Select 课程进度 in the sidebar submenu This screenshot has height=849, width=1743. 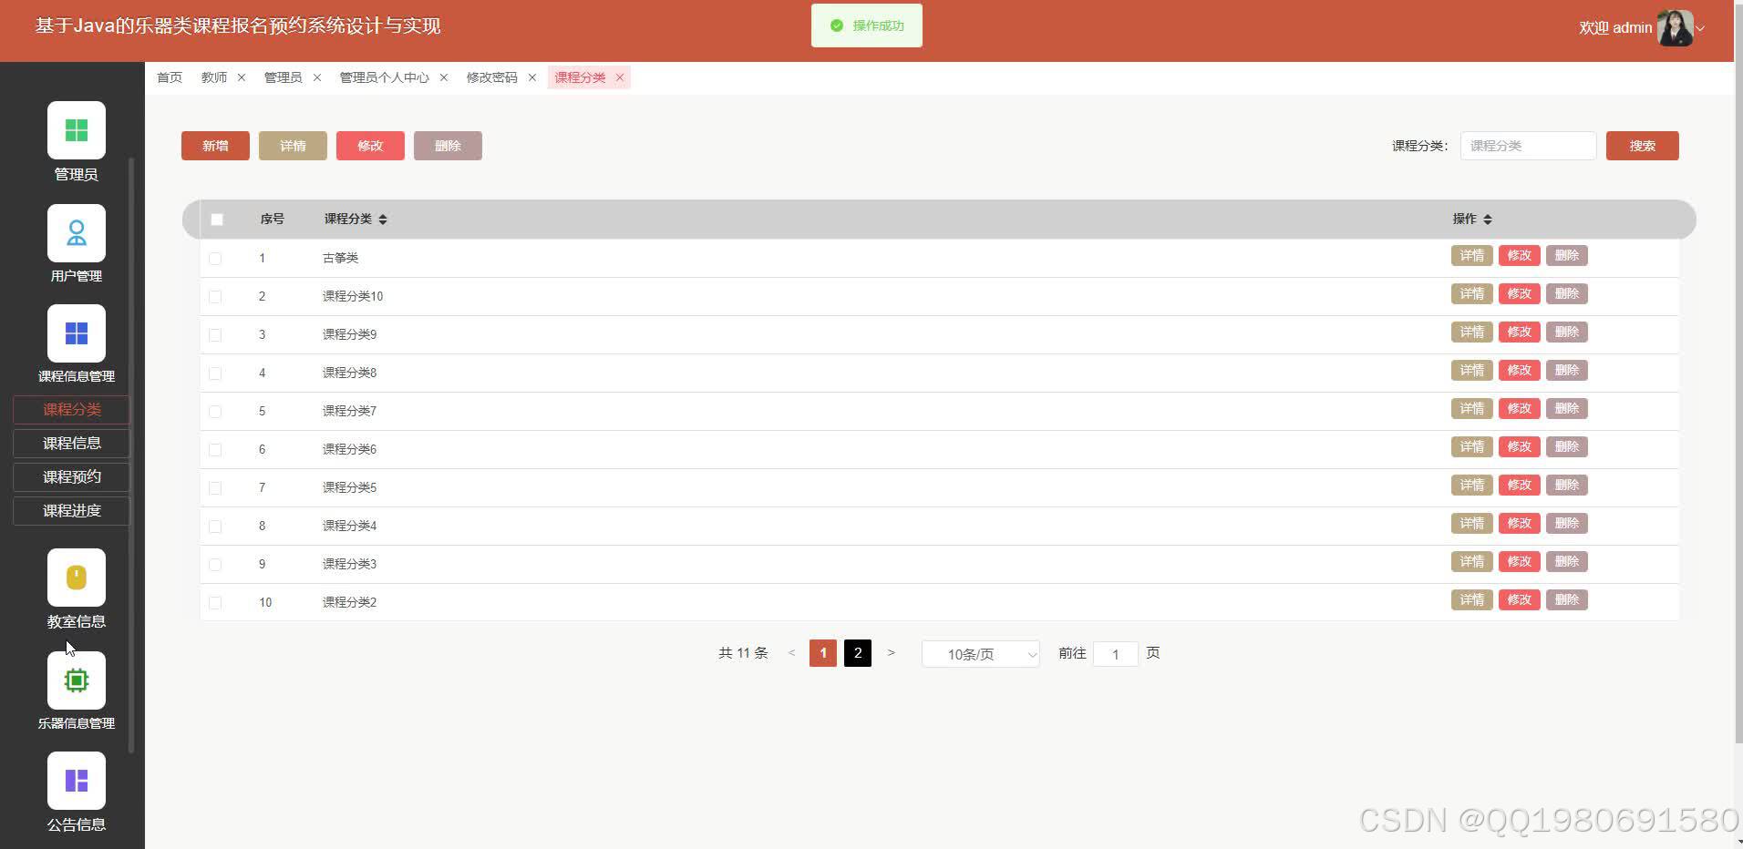[x=72, y=511]
